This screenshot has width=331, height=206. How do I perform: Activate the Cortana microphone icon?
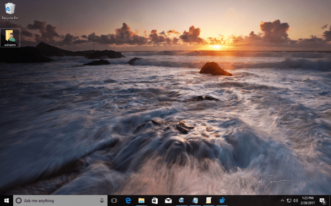(102, 200)
